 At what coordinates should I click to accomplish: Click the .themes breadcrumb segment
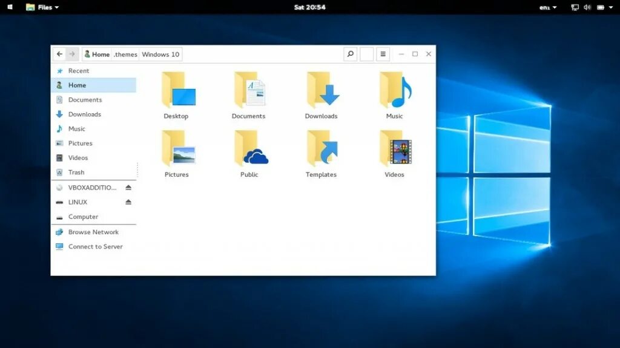click(125, 54)
